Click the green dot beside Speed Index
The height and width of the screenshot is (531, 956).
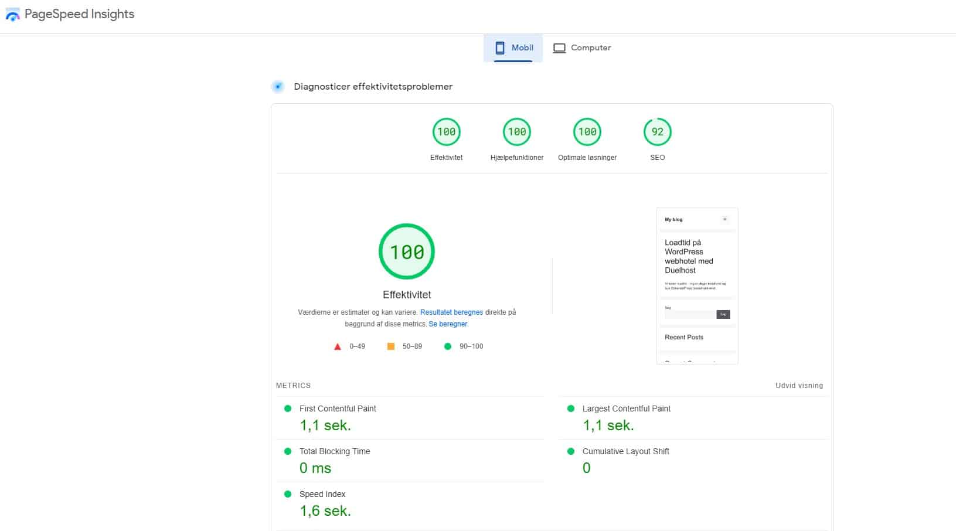(288, 494)
